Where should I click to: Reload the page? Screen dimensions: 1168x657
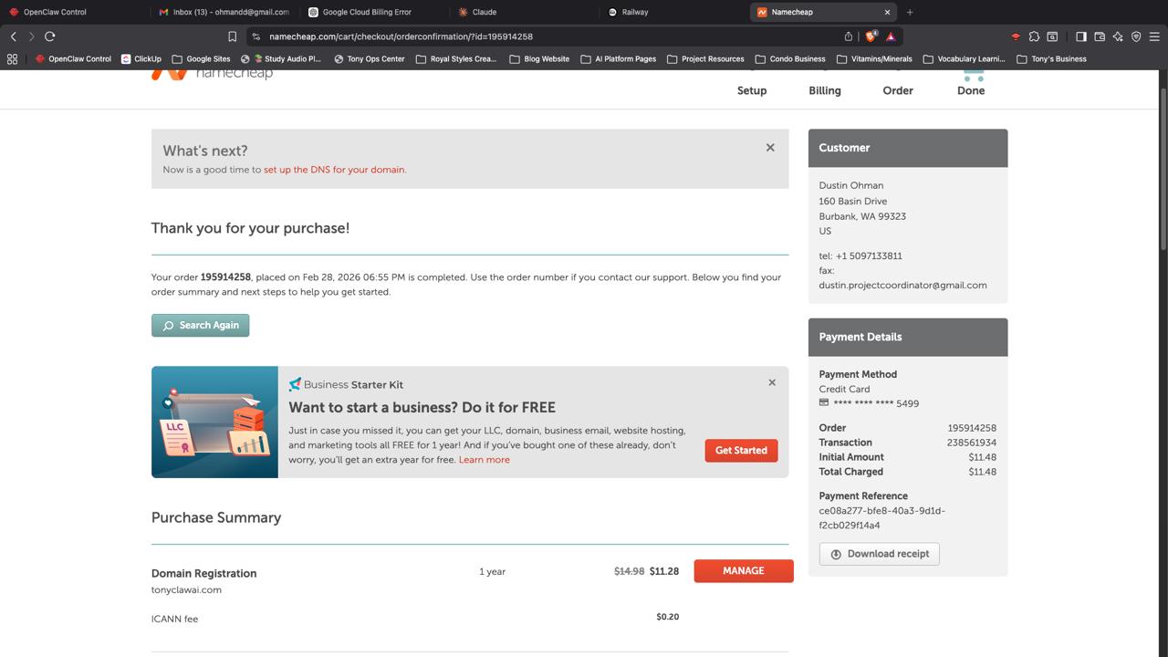50,36
